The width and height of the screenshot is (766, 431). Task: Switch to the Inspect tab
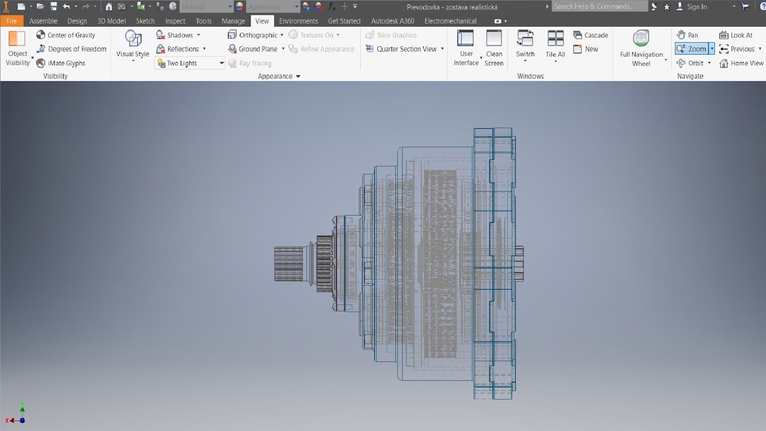point(175,21)
